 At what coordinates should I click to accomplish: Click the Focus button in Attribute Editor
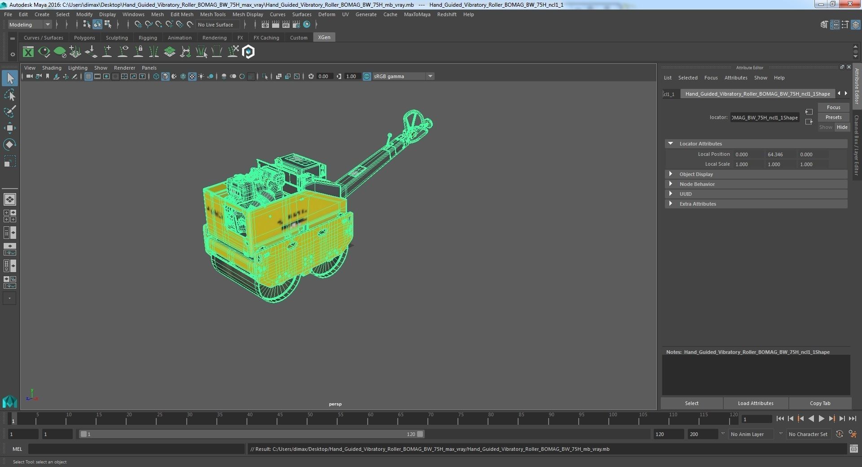pos(833,107)
